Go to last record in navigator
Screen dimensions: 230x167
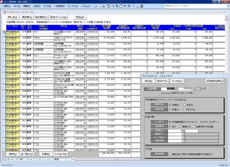(31, 159)
